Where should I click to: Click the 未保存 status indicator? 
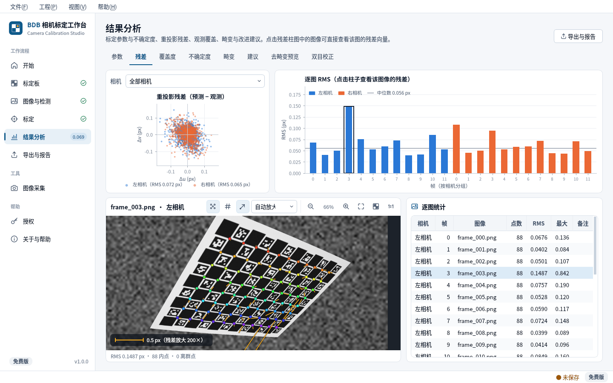point(567,377)
